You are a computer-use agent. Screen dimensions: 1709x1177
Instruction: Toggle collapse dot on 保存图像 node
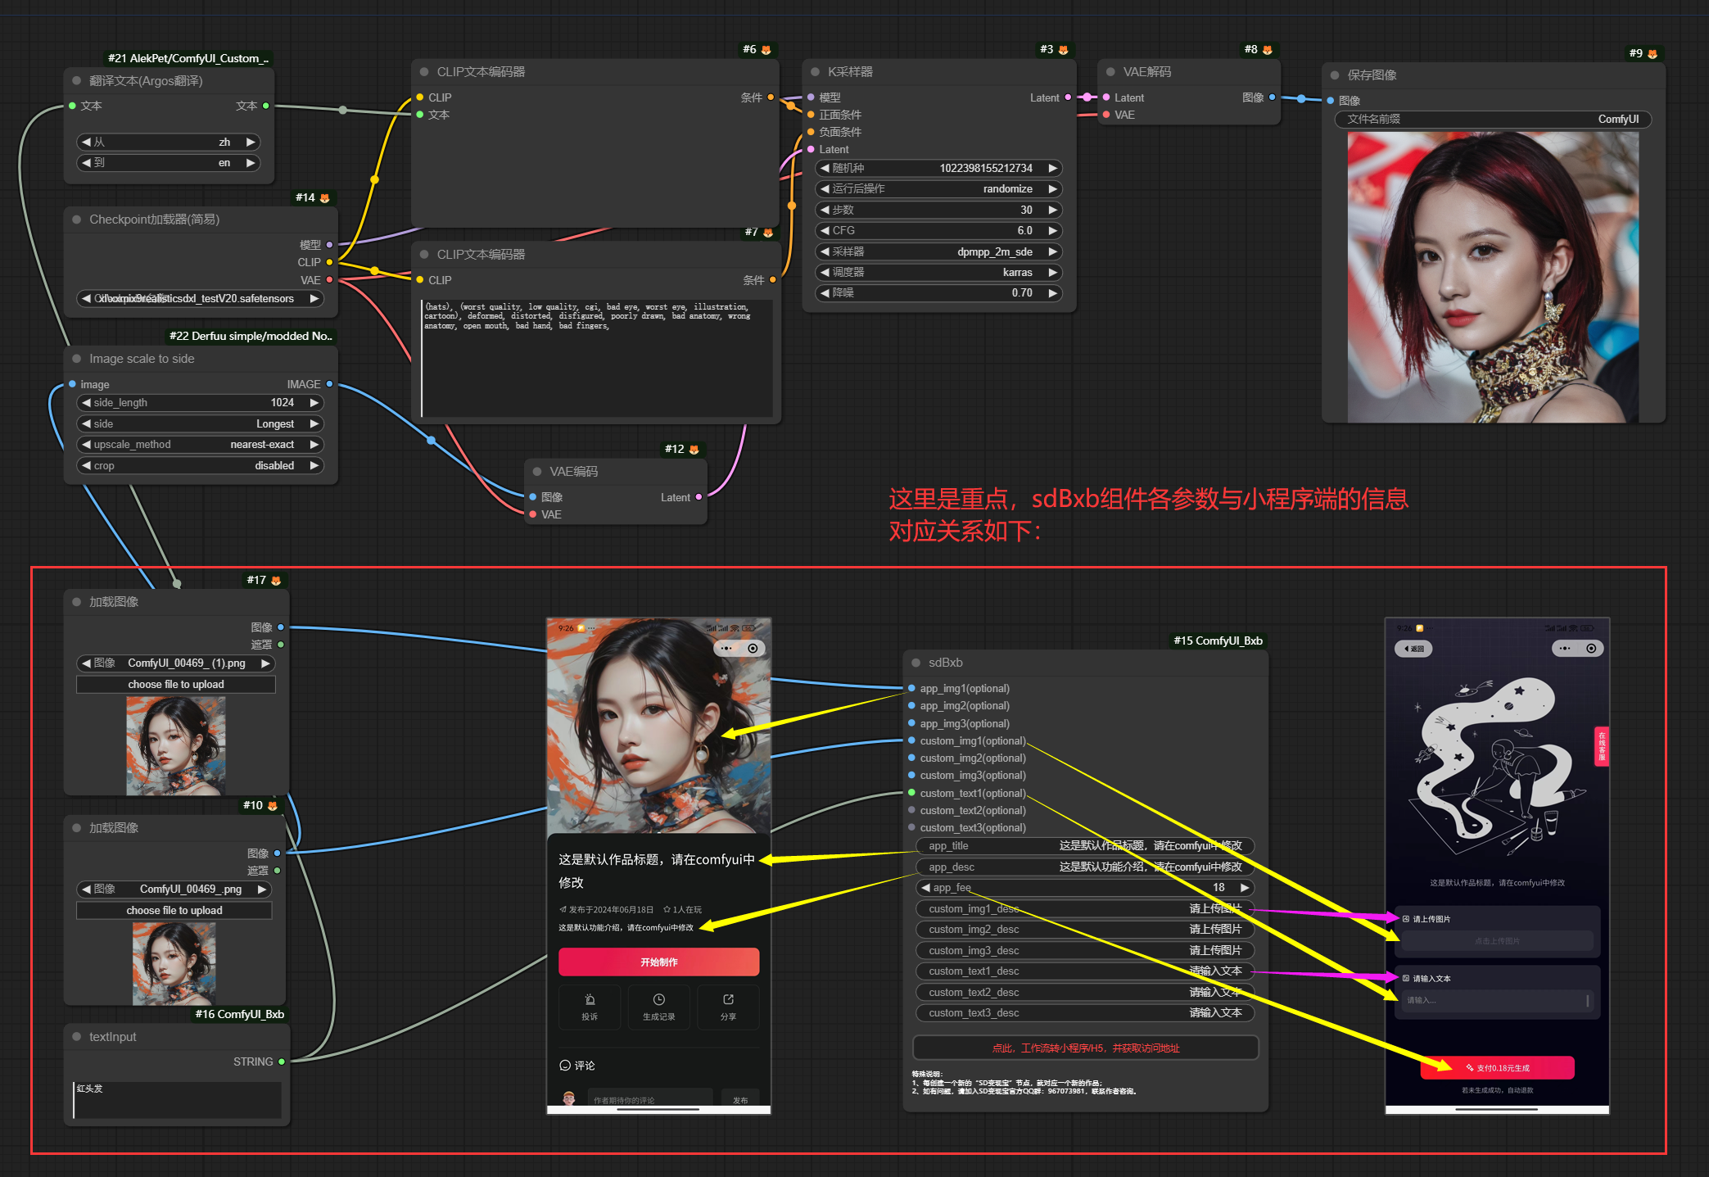[1335, 75]
